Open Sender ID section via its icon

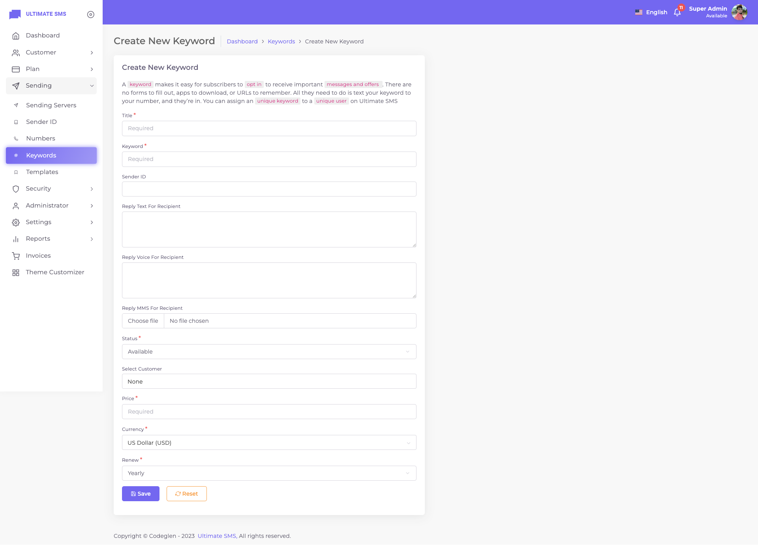[x=16, y=122]
